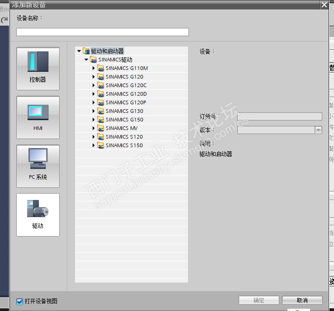Select the PC 系统 device category

coord(38,166)
